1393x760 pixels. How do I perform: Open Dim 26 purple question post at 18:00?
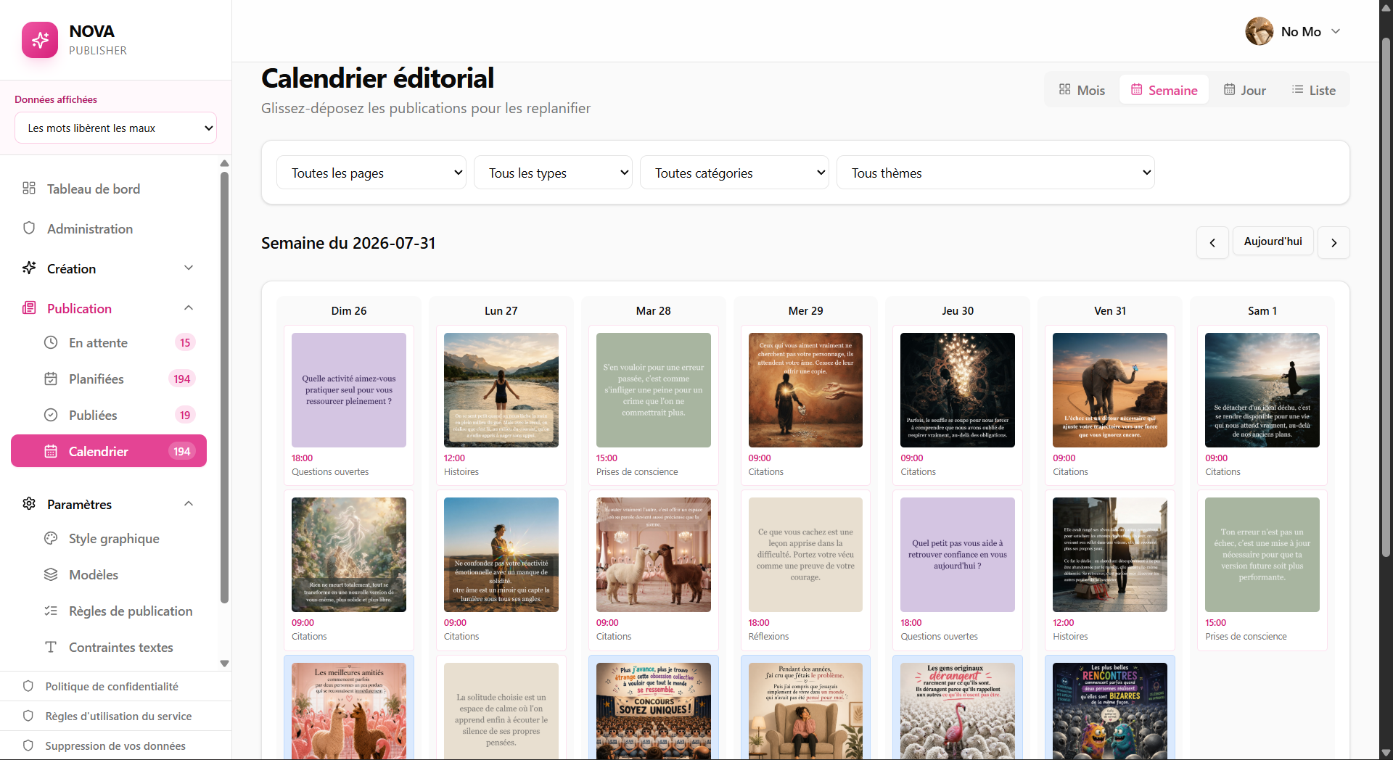tap(349, 390)
